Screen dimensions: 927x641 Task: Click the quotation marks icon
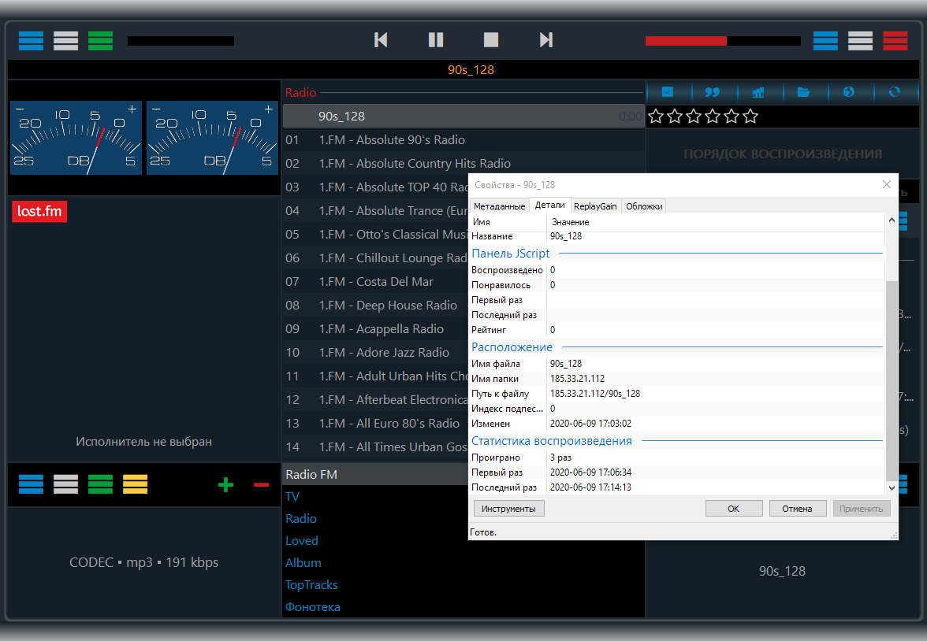pos(712,92)
